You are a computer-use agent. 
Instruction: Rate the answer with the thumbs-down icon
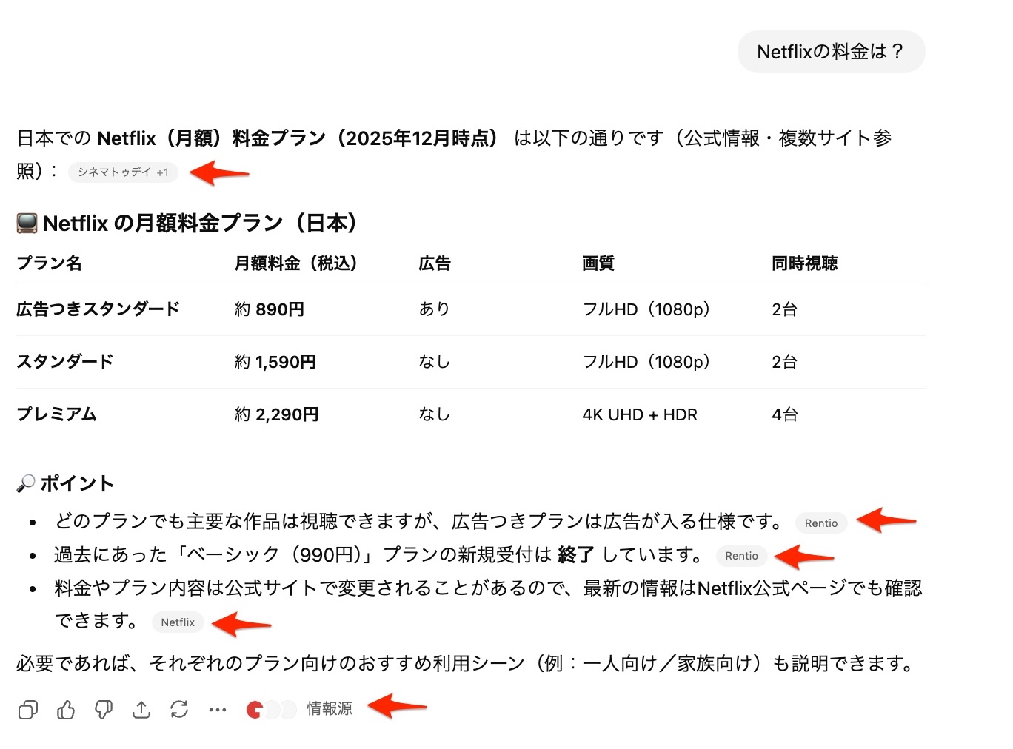click(103, 710)
